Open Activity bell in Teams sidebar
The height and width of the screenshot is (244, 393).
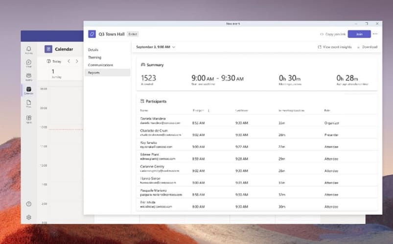click(29, 49)
